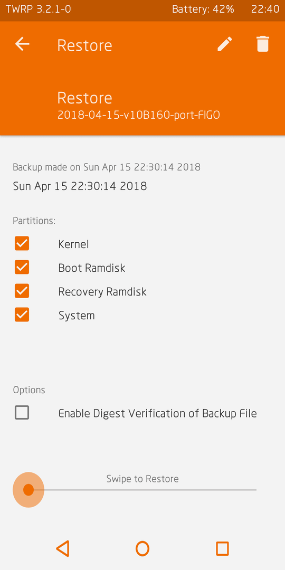Viewport: 285px width, 570px height.
Task: Click the Enable Digest Verification label text
Action: coord(158,413)
